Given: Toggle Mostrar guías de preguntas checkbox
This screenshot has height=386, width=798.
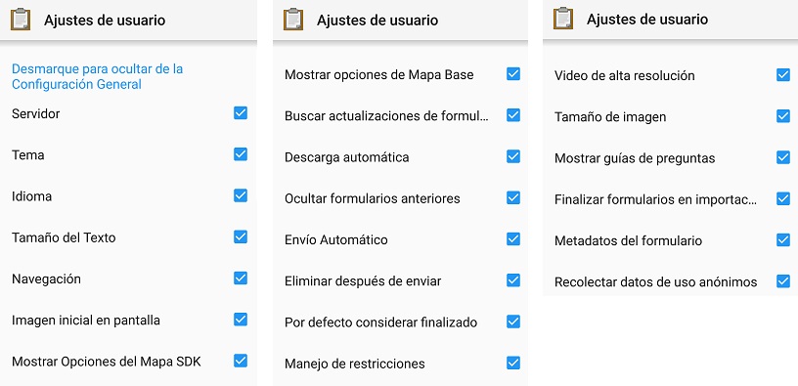Looking at the screenshot, I should pos(783,157).
